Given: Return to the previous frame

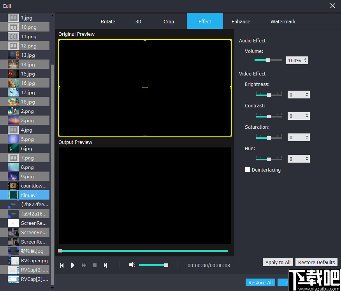Looking at the screenshot, I should click(x=62, y=265).
